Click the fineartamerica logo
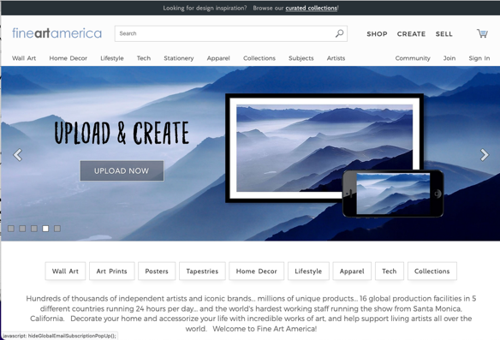 pos(57,33)
